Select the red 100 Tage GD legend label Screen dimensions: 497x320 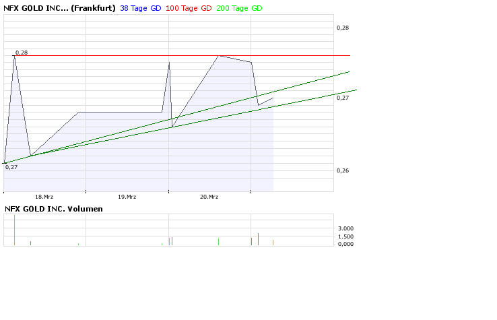click(189, 8)
